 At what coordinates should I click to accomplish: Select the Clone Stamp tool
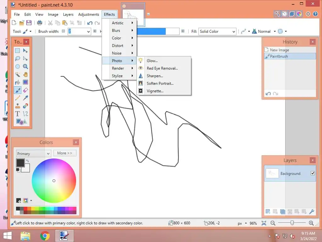pyautogui.click(x=18, y=106)
